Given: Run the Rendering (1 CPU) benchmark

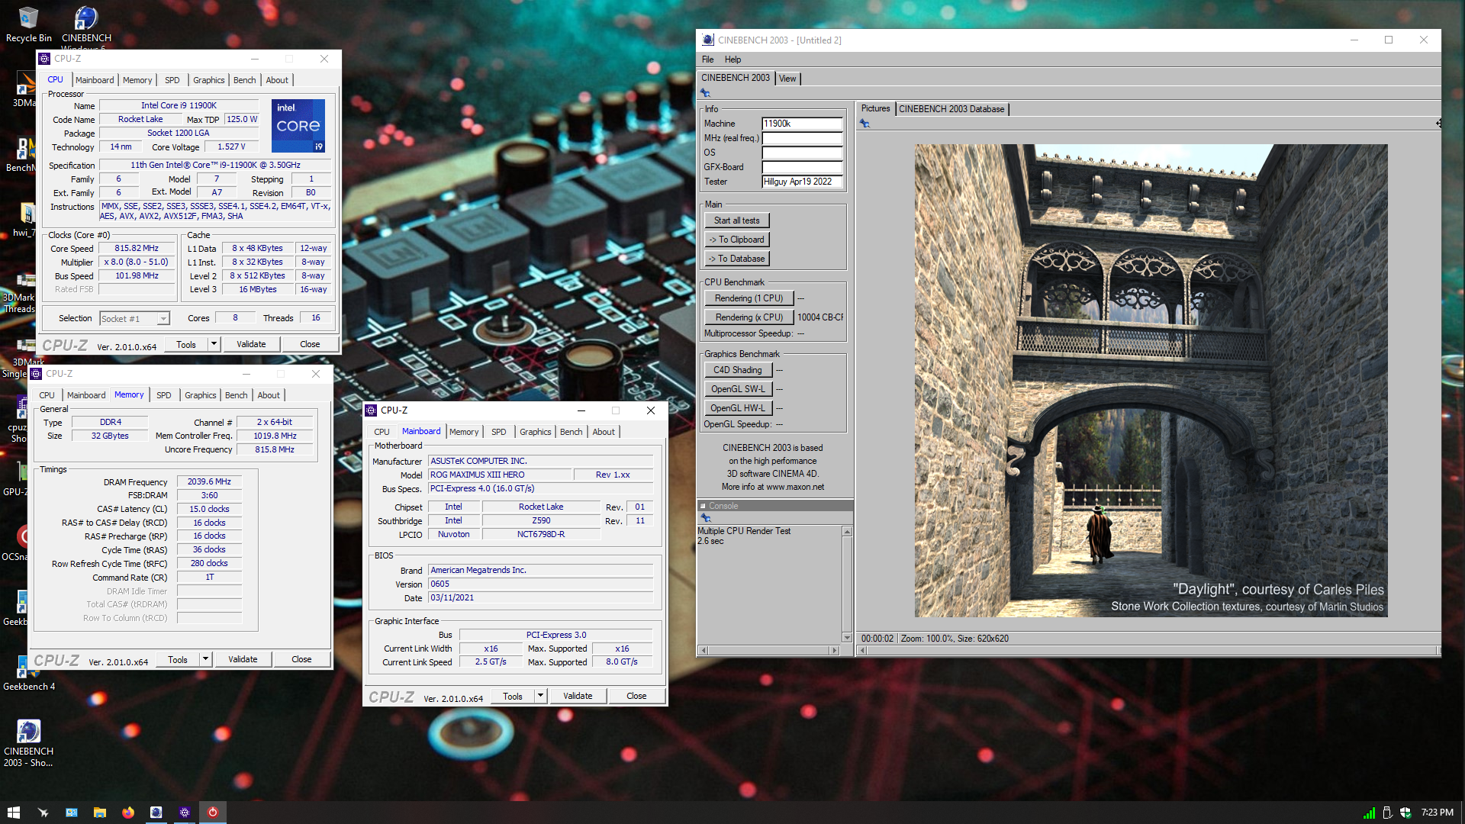Looking at the screenshot, I should point(749,298).
